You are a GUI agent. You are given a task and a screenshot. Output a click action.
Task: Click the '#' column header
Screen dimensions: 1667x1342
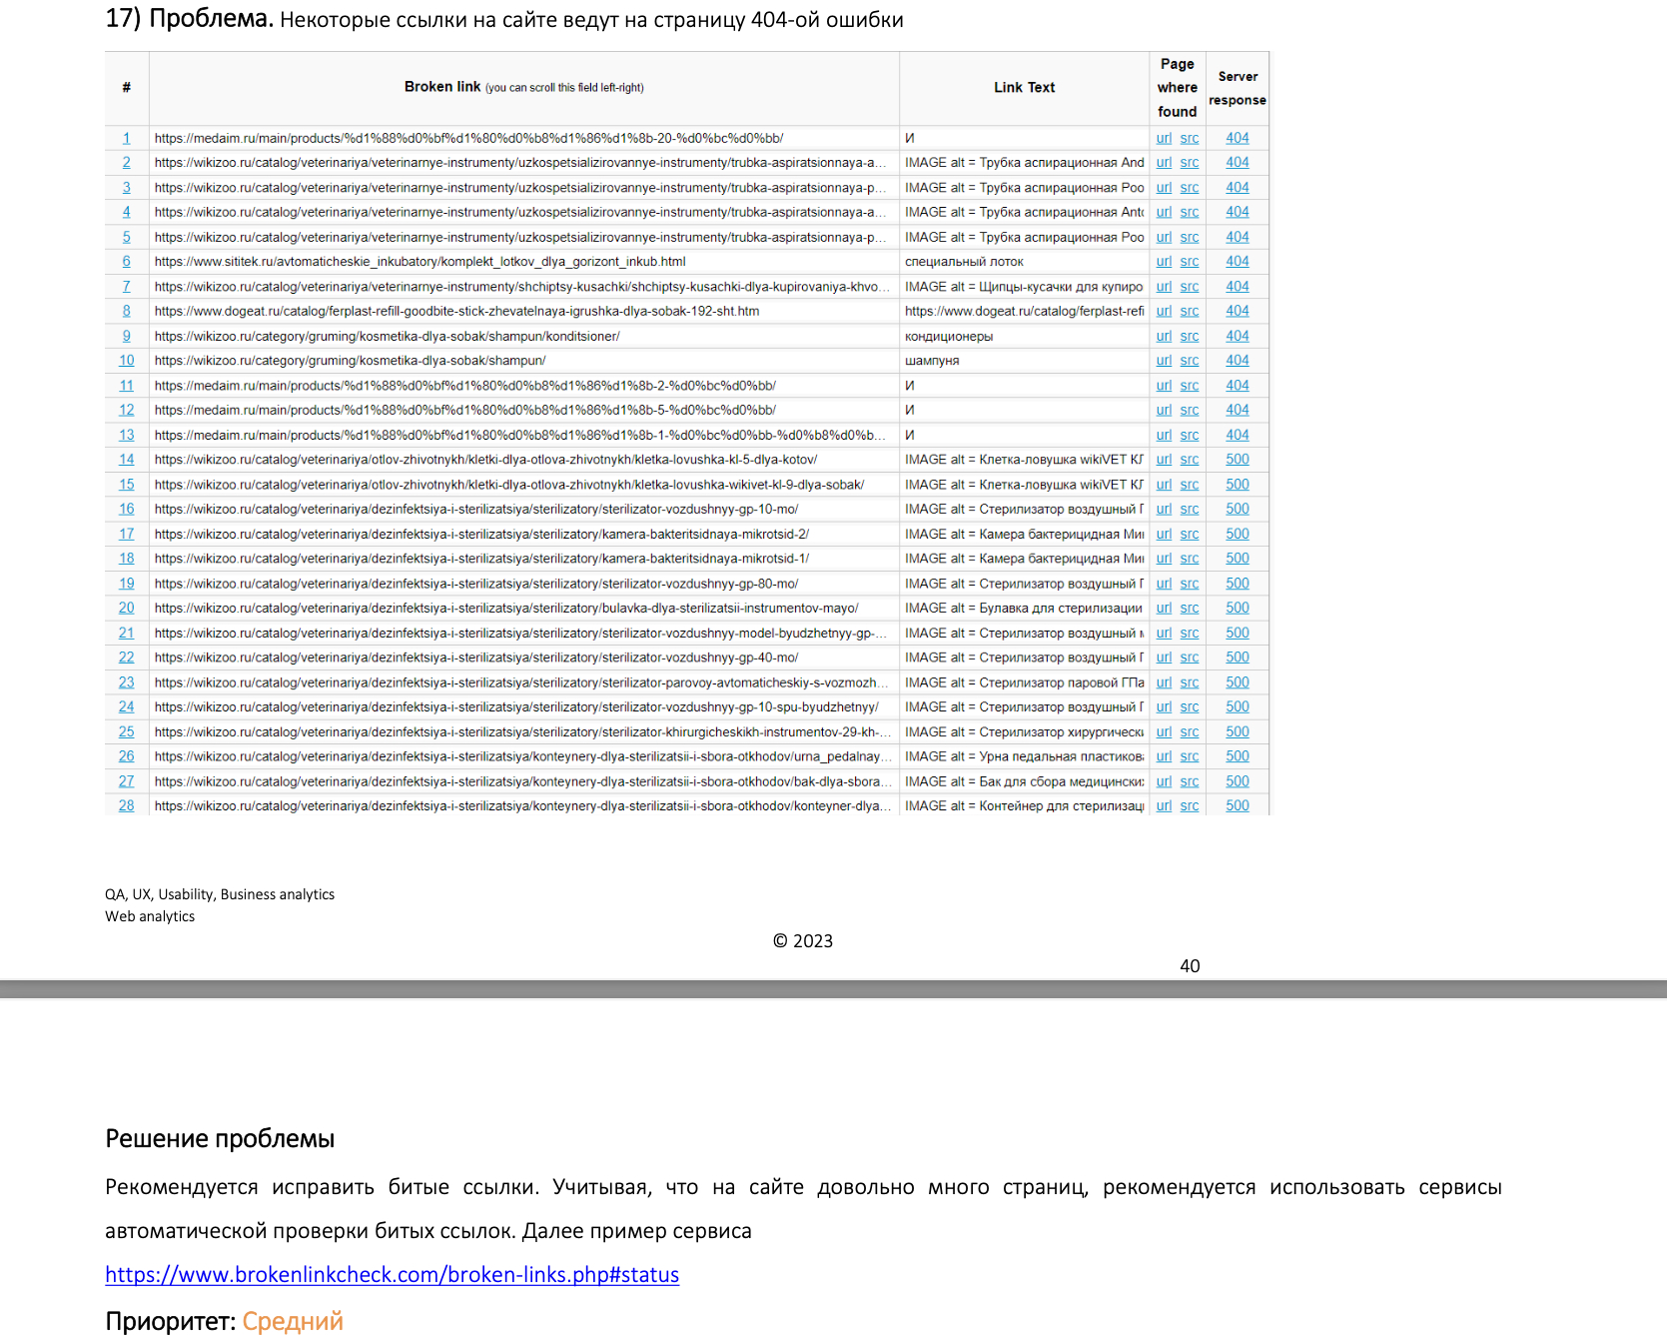127,87
